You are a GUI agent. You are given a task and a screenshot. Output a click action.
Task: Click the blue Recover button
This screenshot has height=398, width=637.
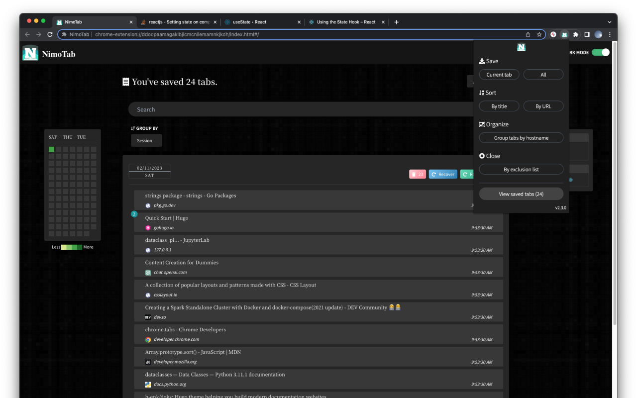(x=443, y=174)
